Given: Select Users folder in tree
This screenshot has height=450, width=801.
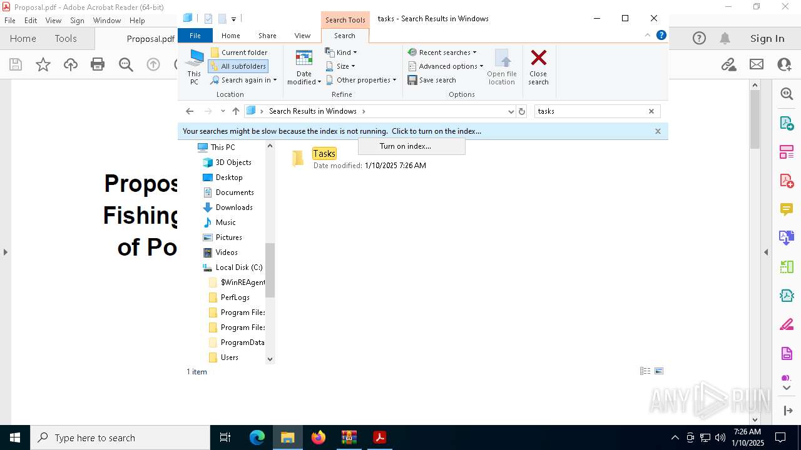Looking at the screenshot, I should point(229,357).
